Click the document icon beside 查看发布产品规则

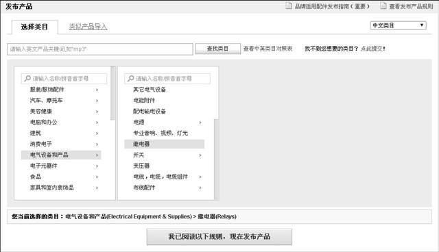pyautogui.click(x=383, y=6)
